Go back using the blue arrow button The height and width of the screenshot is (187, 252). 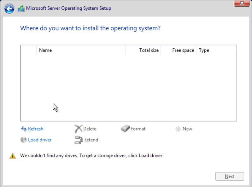(9, 9)
